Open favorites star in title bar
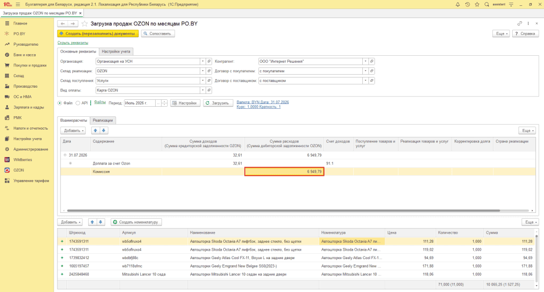The height and width of the screenshot is (292, 544). click(x=477, y=4)
